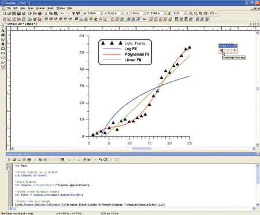The width and height of the screenshot is (260, 215).
Task: Open the Graph menu
Action: tap(50, 8)
